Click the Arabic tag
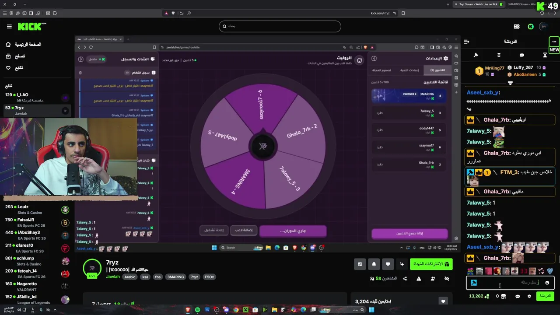Viewport: 560px width, 315px height. (130, 277)
